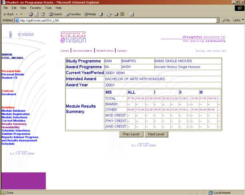Open the Module Database link
245x195 pixels.
click(x=14, y=111)
